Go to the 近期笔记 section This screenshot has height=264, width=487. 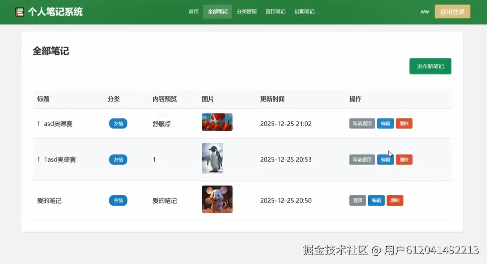point(304,12)
